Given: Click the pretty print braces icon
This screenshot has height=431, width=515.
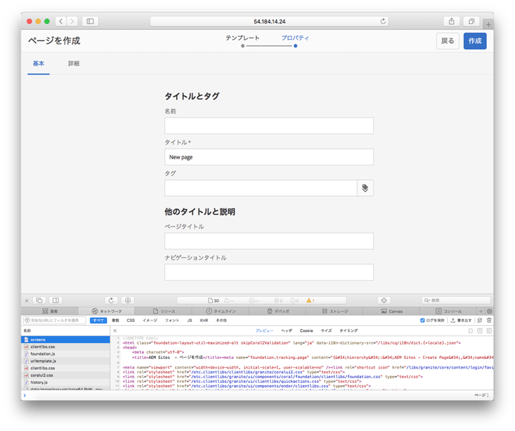Looking at the screenshot, I should (x=470, y=331).
